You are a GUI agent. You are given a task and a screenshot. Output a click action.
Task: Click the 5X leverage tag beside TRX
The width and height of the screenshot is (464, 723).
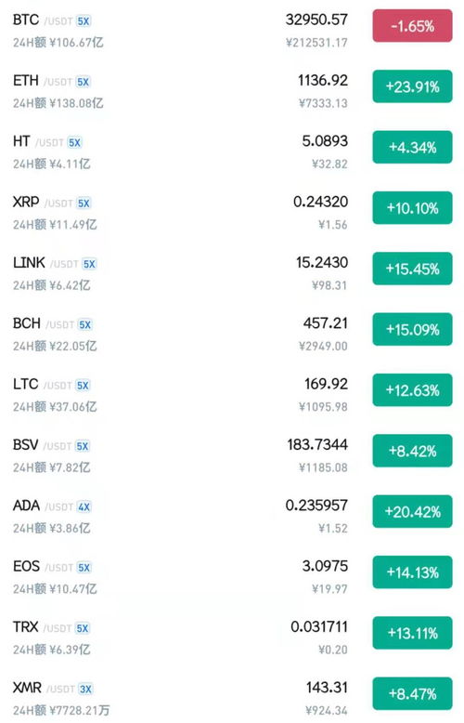coord(83,628)
